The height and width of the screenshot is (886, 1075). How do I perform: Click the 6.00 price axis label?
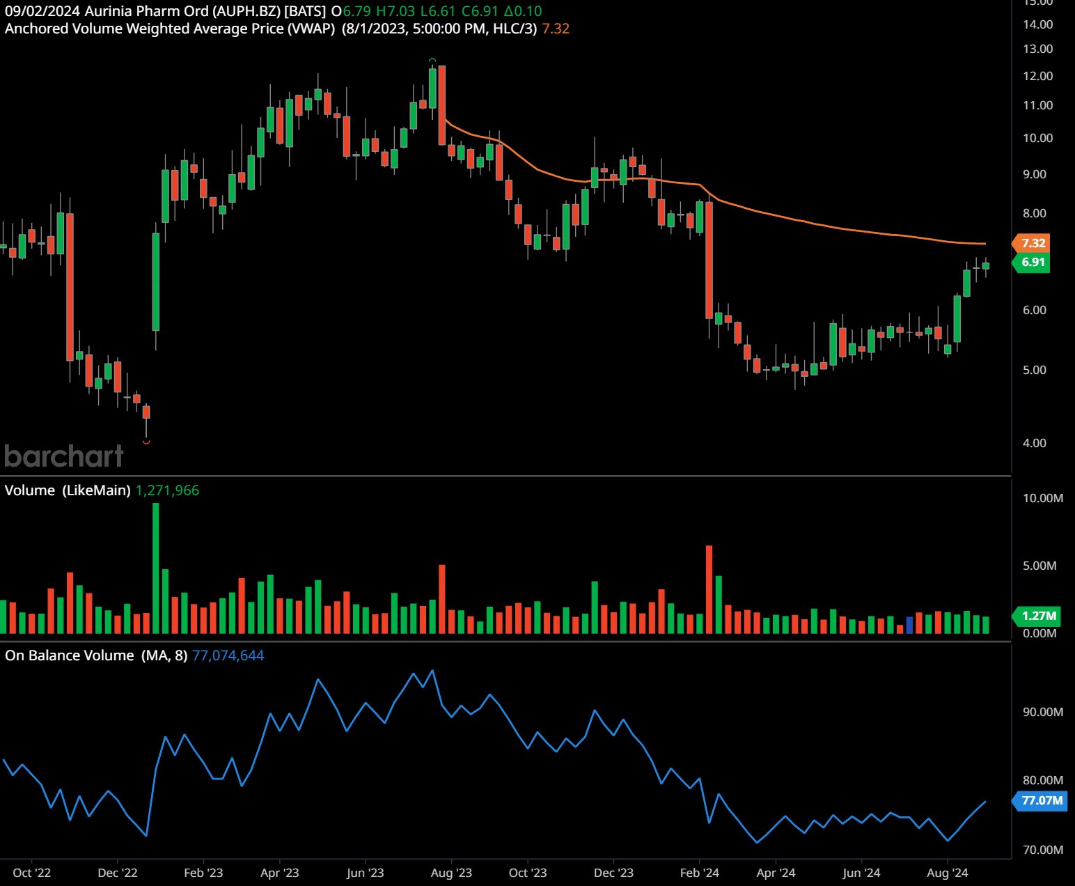1034,310
